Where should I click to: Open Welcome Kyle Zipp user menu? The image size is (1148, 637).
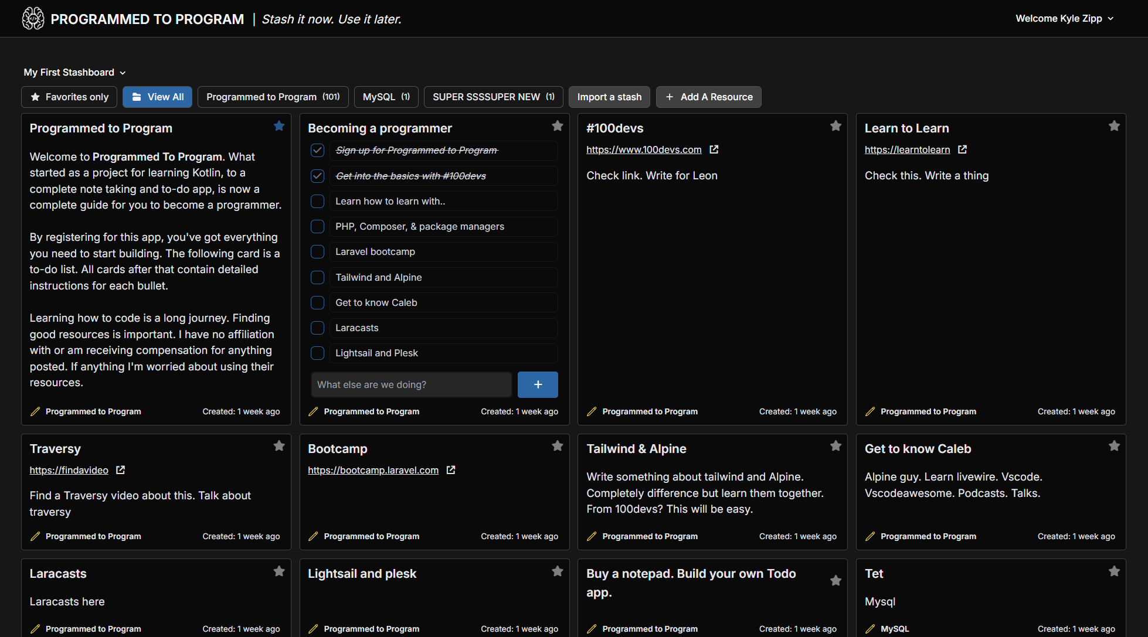tap(1064, 18)
